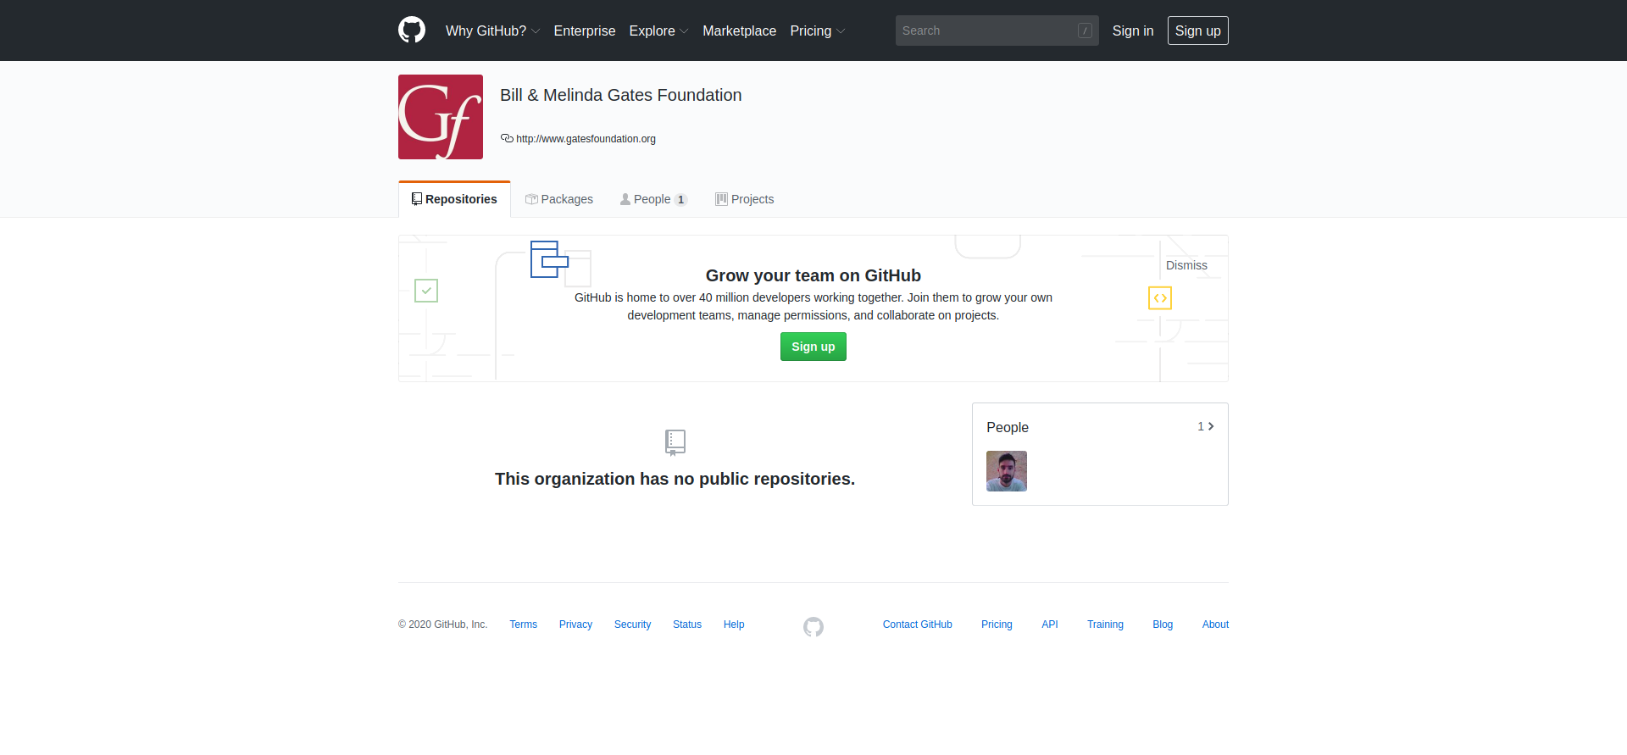Open the people count chevron in People box
Image resolution: width=1627 pixels, height=755 pixels.
(x=1206, y=426)
